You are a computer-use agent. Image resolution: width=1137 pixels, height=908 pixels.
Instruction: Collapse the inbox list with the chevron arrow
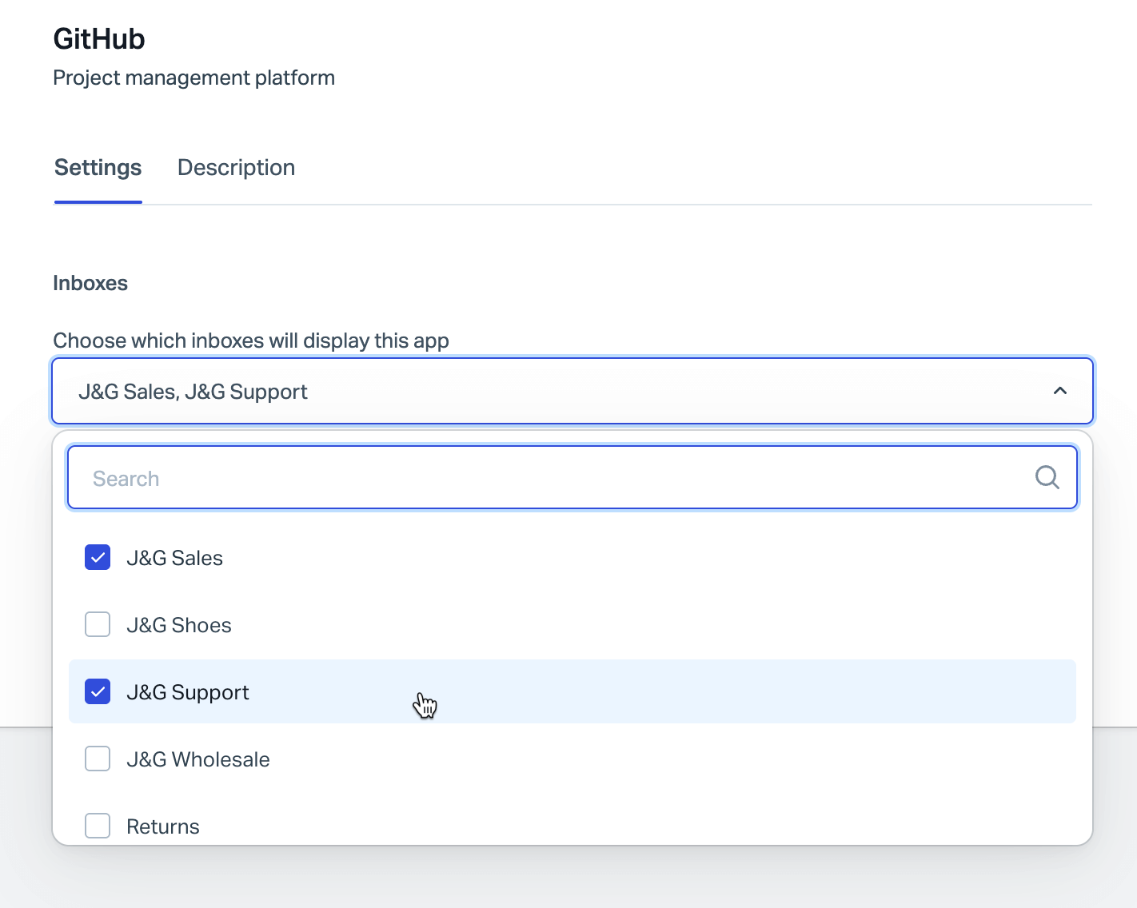point(1060,391)
